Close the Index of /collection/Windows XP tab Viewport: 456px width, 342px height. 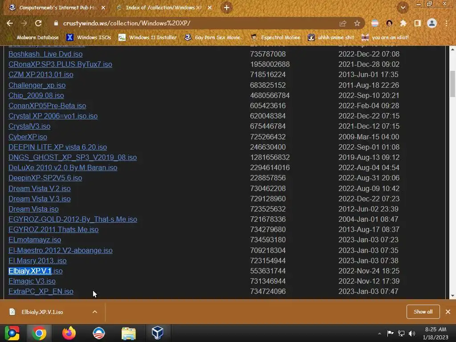[210, 8]
